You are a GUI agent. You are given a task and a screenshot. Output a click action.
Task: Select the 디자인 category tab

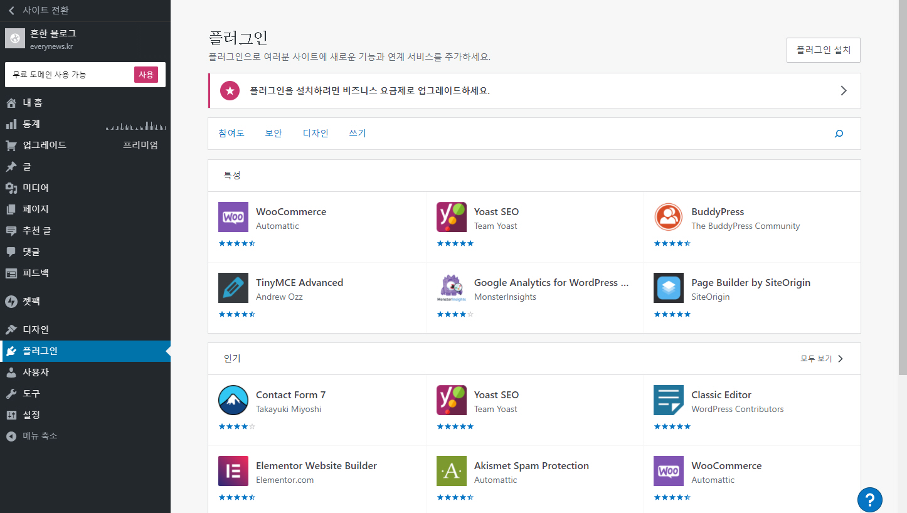click(x=316, y=134)
